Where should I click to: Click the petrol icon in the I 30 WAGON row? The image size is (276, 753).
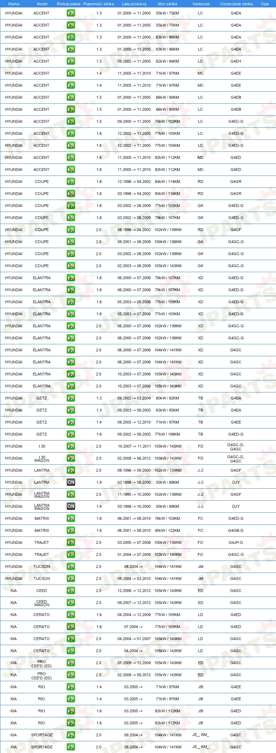[x=71, y=458]
